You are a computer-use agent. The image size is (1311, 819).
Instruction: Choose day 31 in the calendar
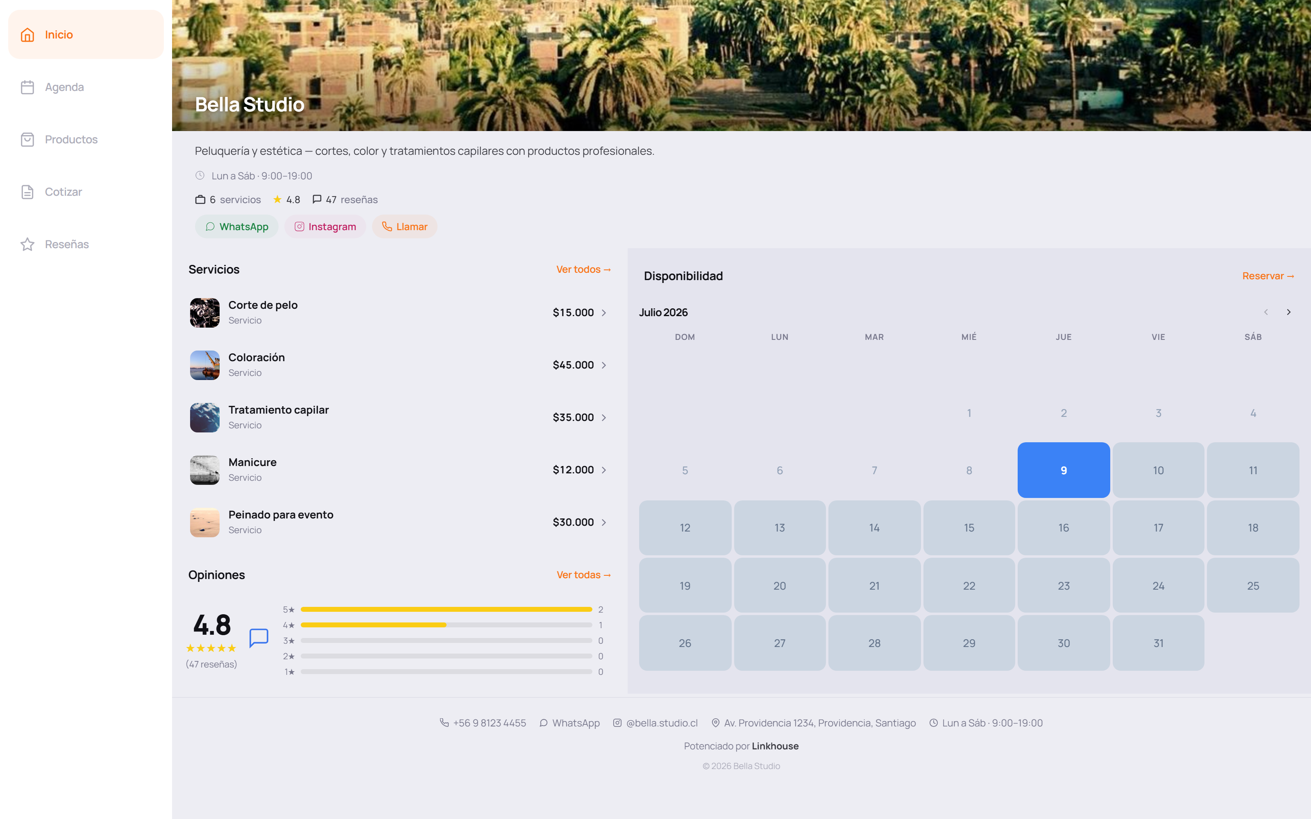coord(1158,643)
